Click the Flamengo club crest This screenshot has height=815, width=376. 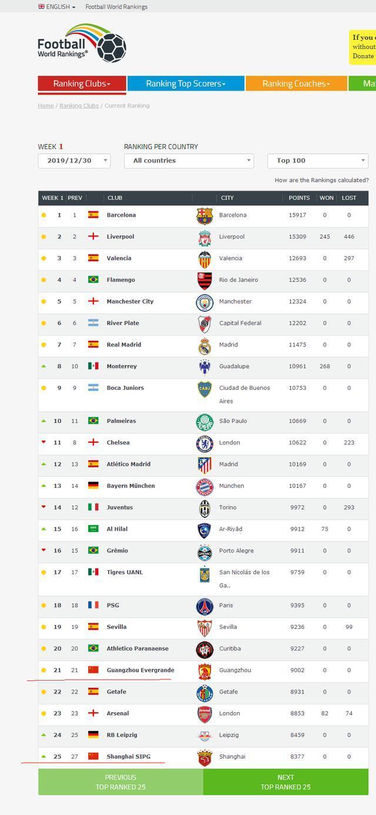tap(204, 281)
